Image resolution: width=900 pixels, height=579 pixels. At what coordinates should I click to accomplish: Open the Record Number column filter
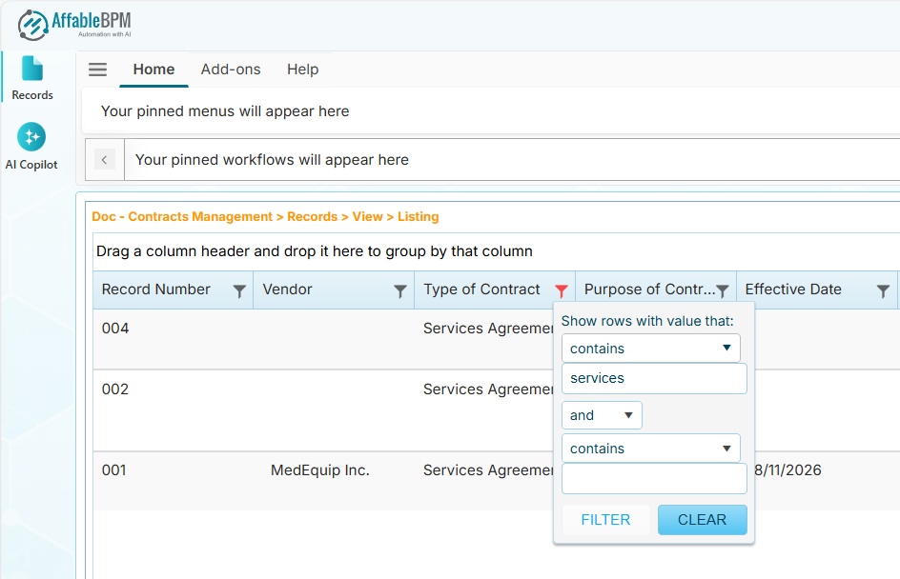239,291
